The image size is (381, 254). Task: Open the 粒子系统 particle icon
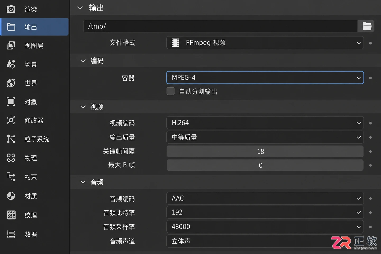(x=11, y=139)
